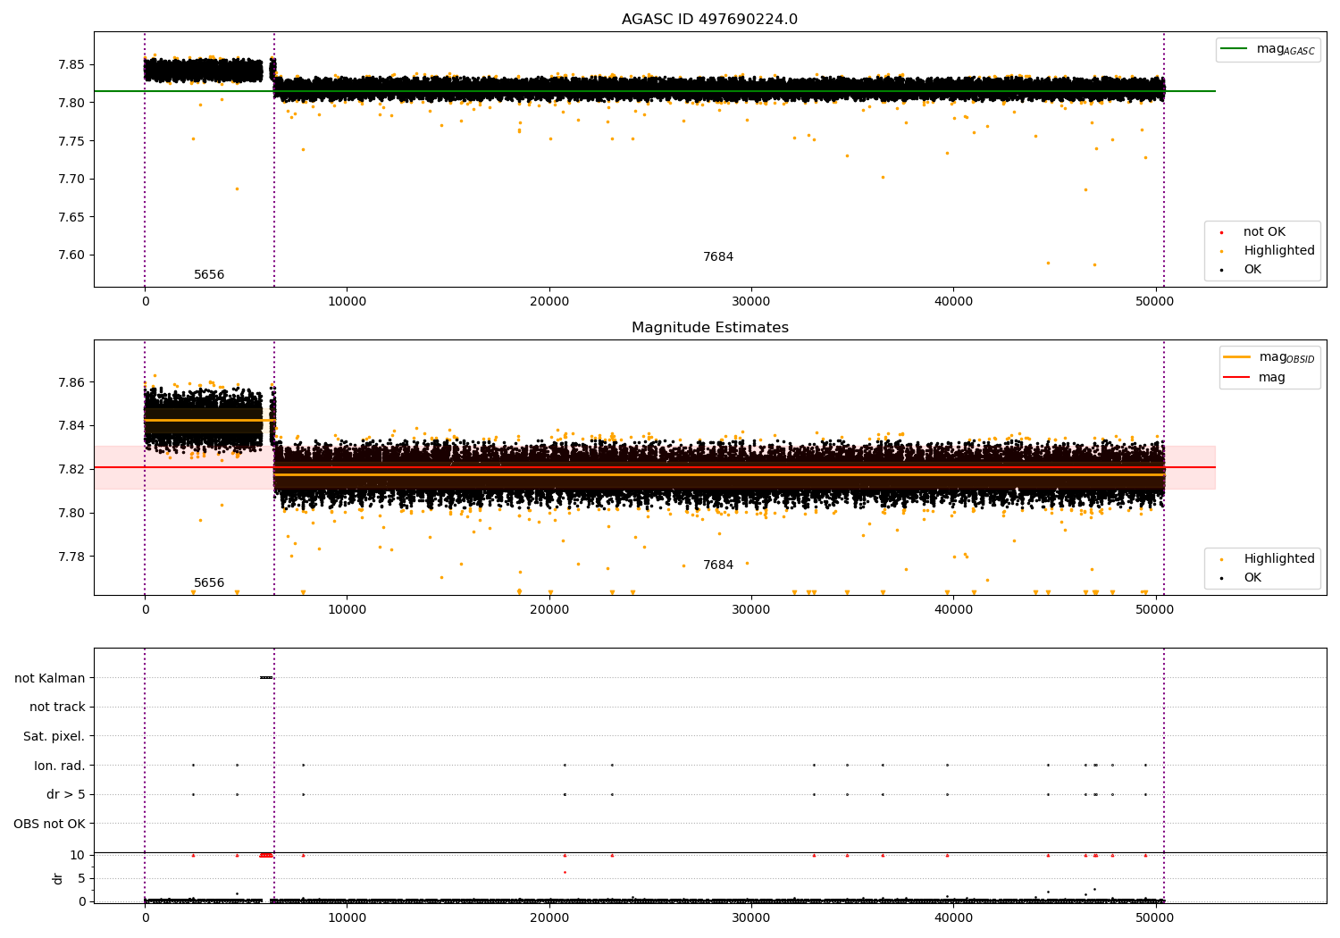The image size is (1340, 938).
Task: Click the 'not Kalman' row label
Action: click(50, 678)
